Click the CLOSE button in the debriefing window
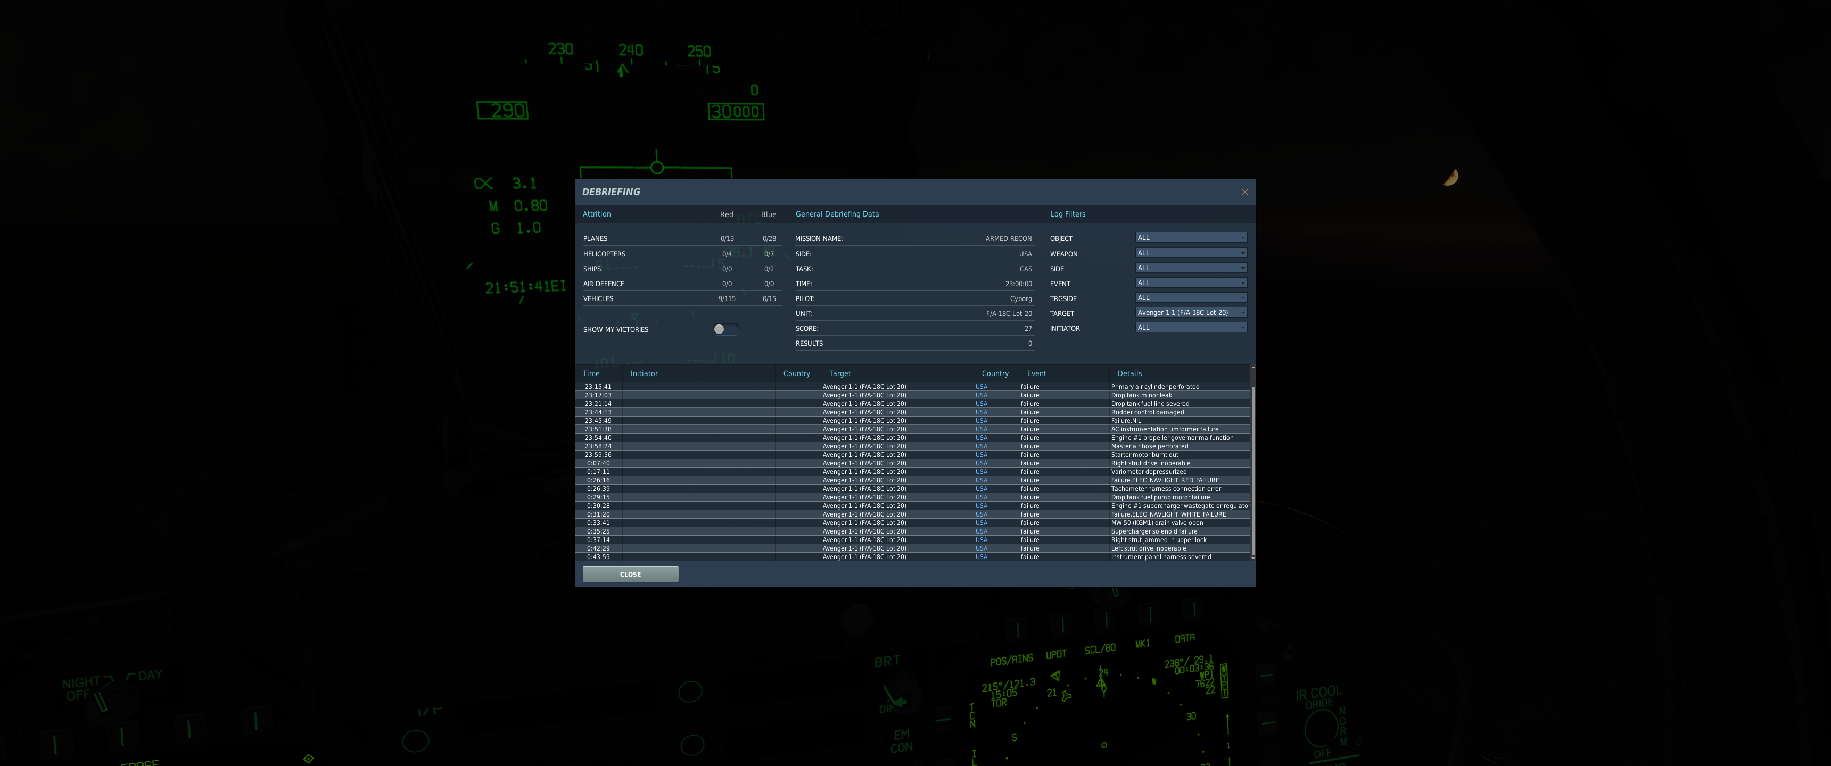The width and height of the screenshot is (1831, 766). point(630,574)
